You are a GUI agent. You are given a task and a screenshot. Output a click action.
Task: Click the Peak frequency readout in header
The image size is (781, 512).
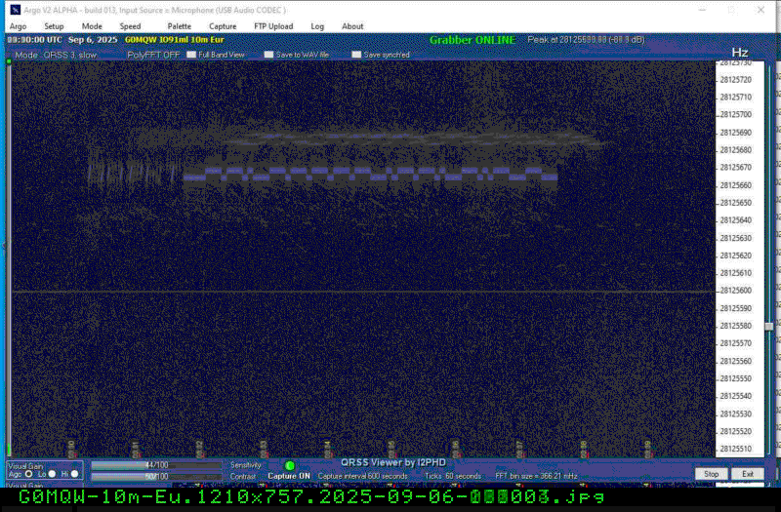pos(586,40)
